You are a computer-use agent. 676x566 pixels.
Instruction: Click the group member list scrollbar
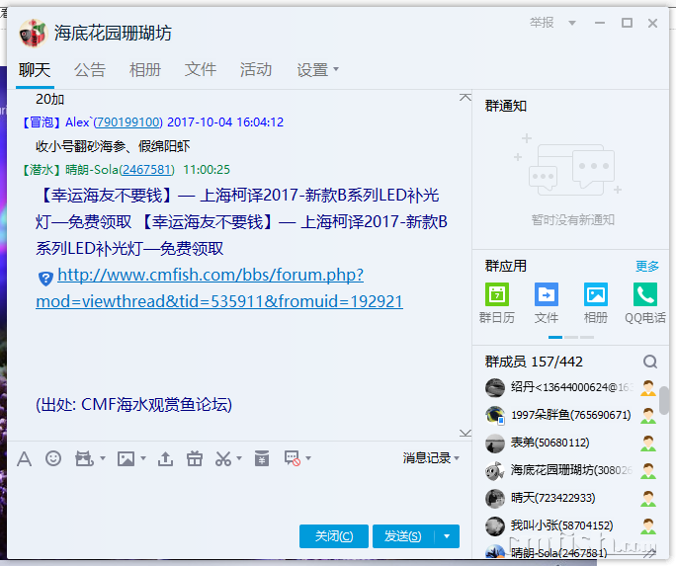pos(664,400)
